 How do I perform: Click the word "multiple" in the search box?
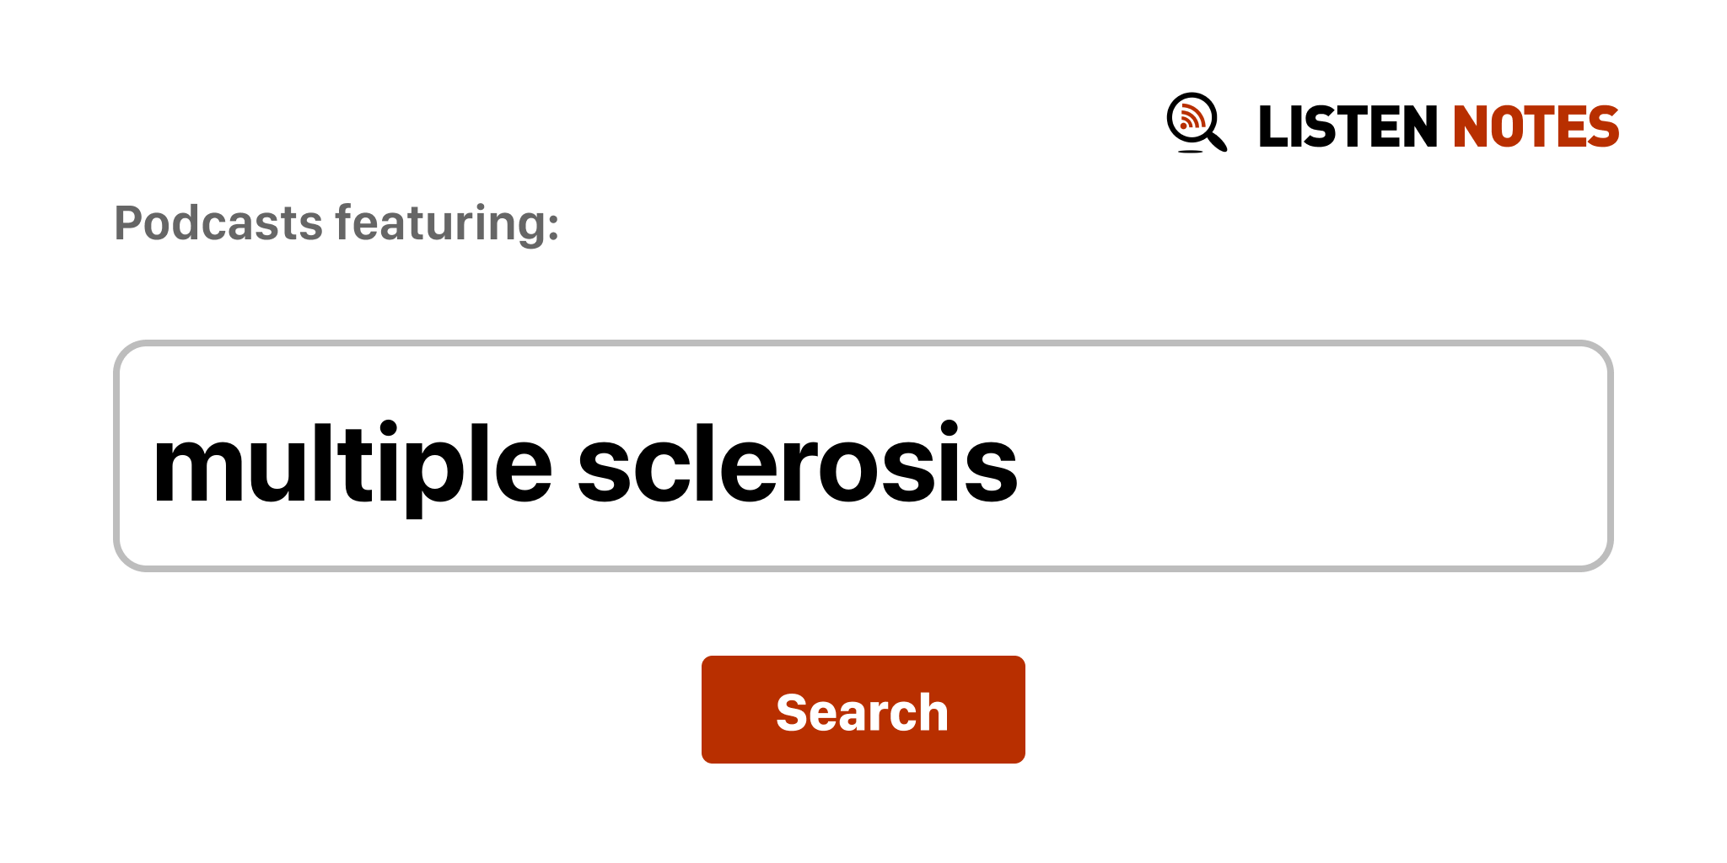(352, 464)
